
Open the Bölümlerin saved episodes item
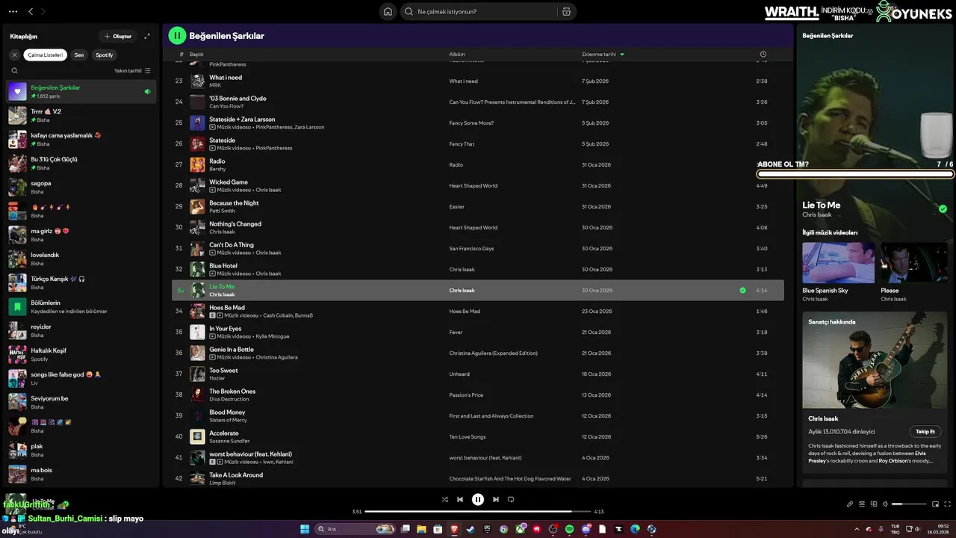point(82,306)
